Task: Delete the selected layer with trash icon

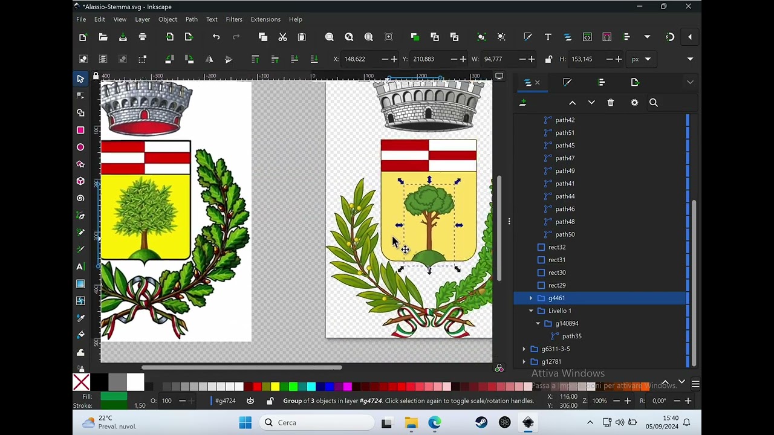Action: (x=611, y=103)
